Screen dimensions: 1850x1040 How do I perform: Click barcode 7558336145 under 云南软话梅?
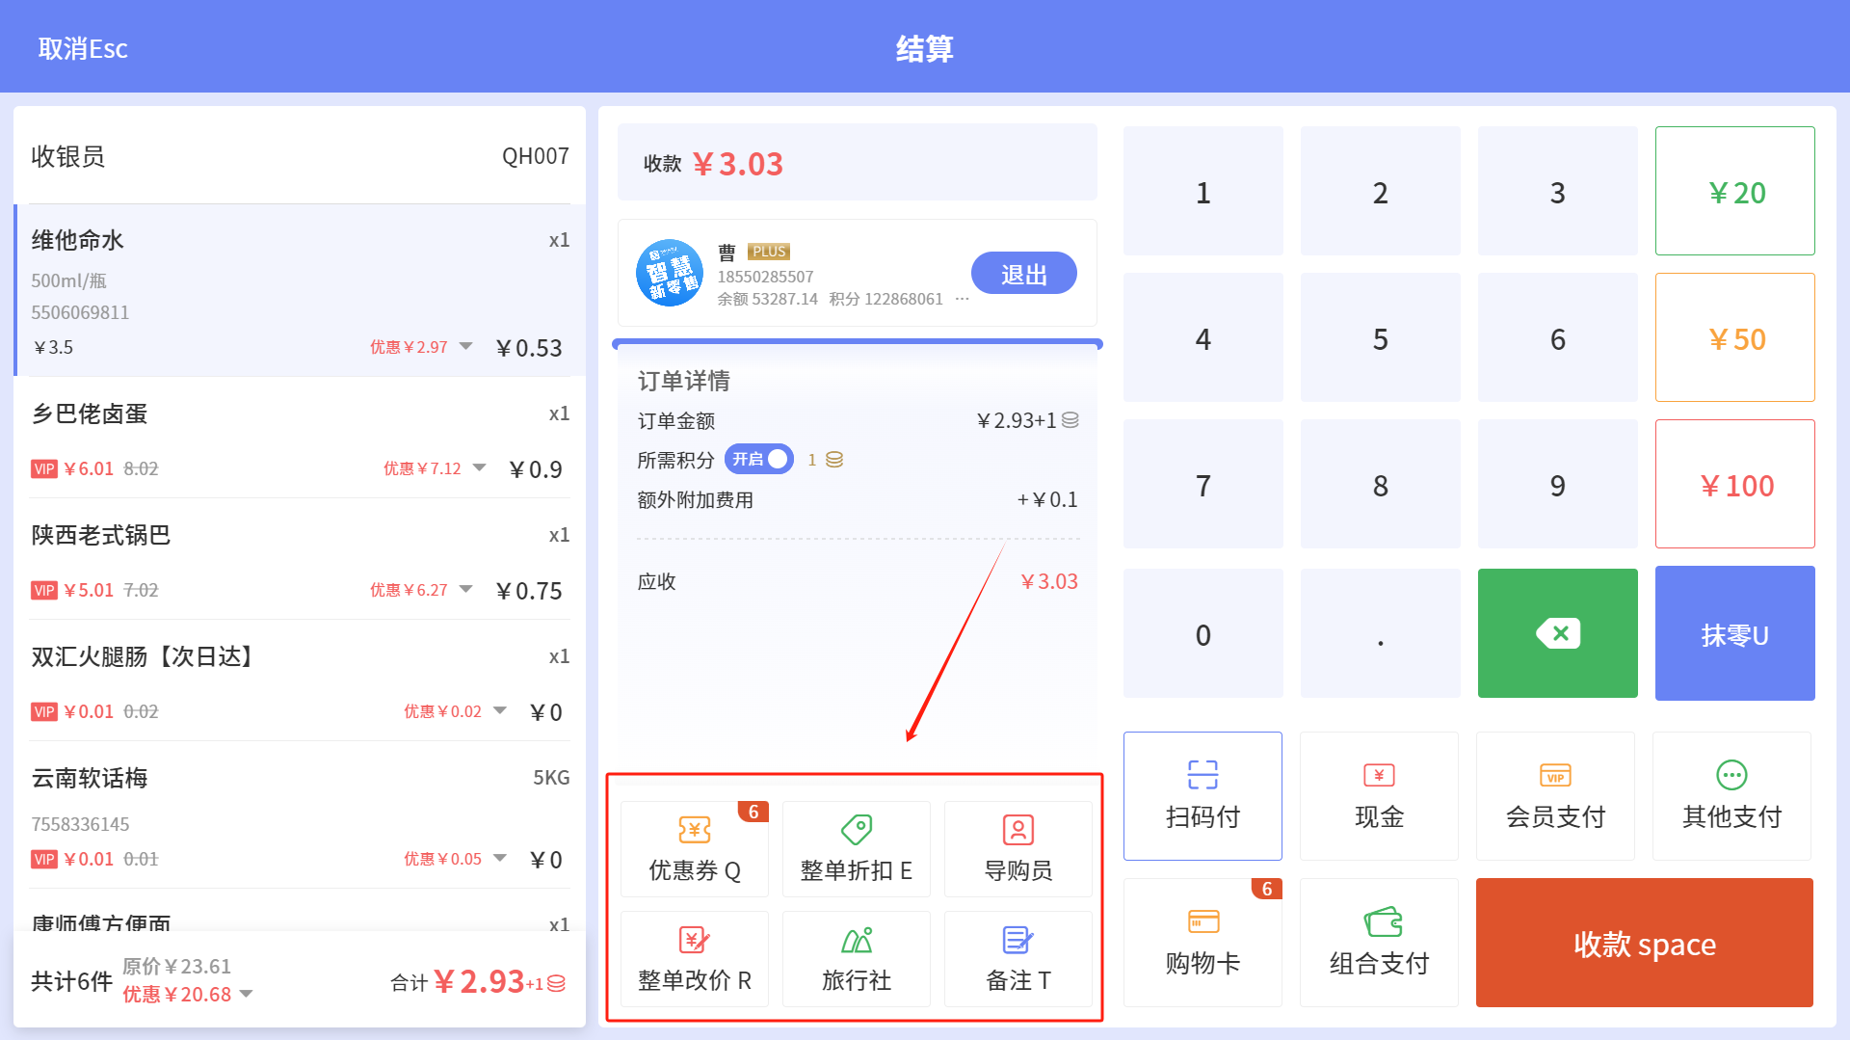point(80,824)
